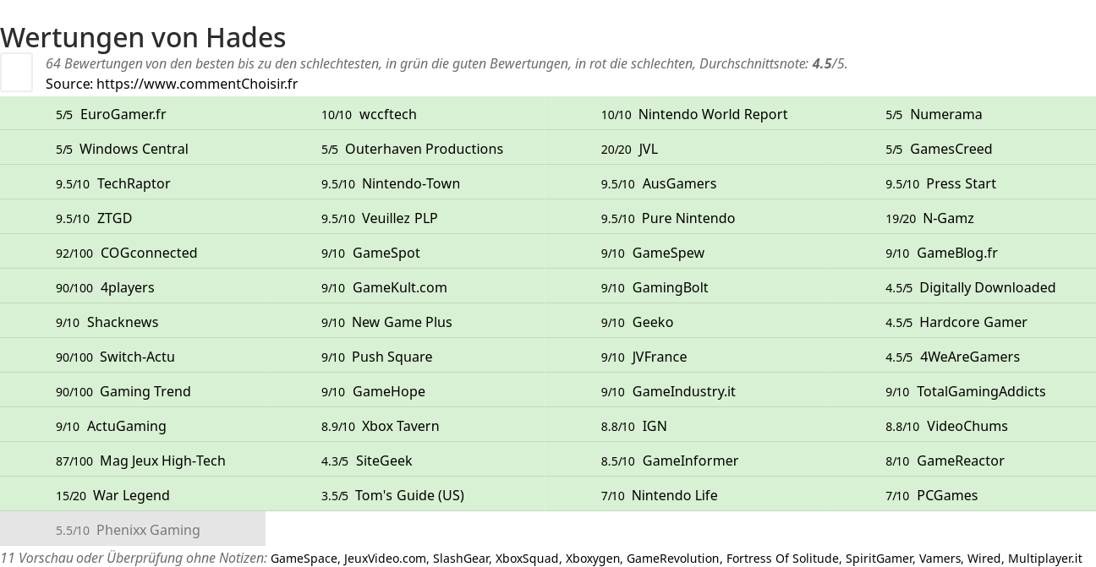1096x567 pixels.
Task: Open GameRevolution in the unrated list
Action: click(673, 559)
